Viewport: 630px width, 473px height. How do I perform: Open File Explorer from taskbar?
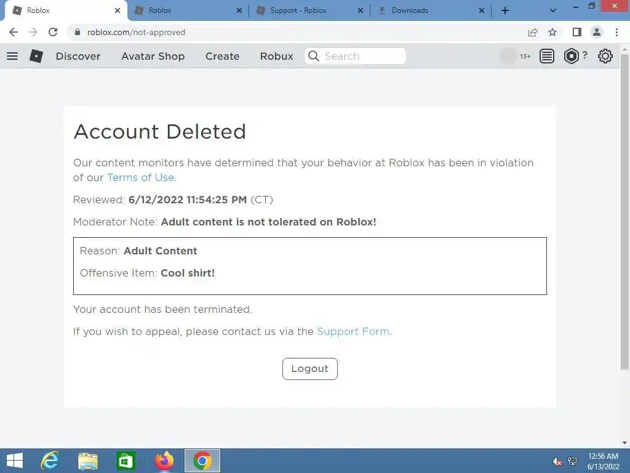[88, 461]
